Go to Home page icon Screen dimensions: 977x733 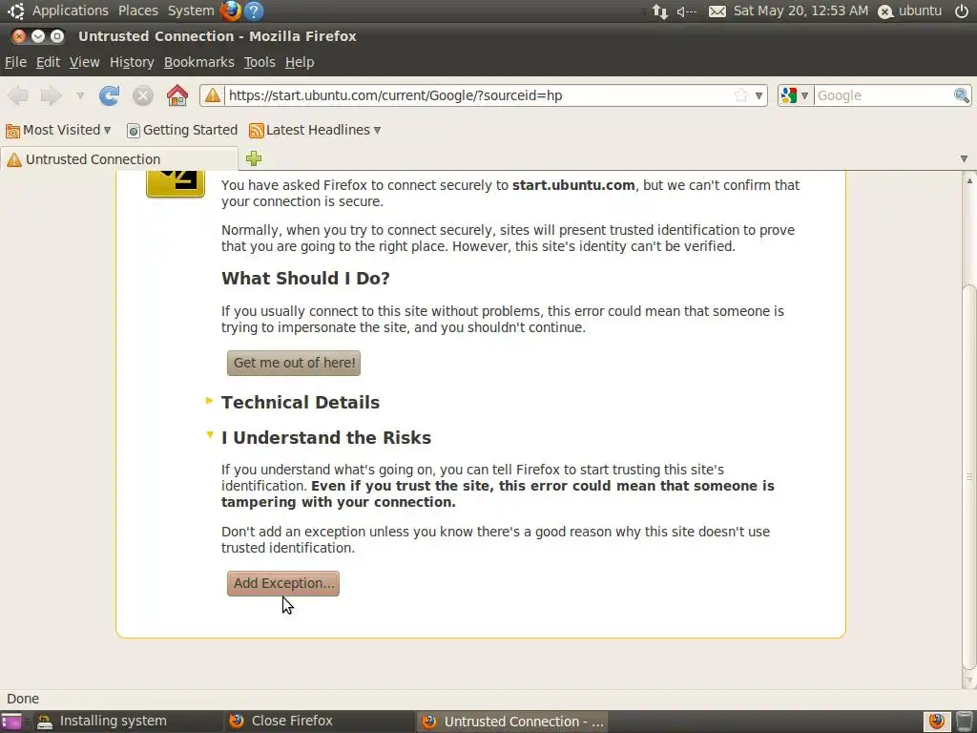[x=177, y=95]
